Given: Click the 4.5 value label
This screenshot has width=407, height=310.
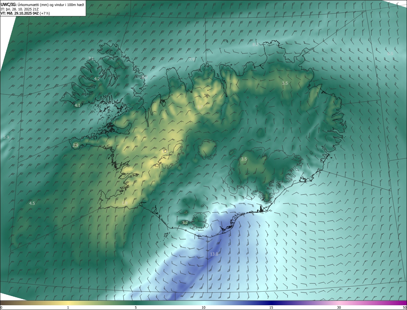Looking at the screenshot, I should [32, 203].
